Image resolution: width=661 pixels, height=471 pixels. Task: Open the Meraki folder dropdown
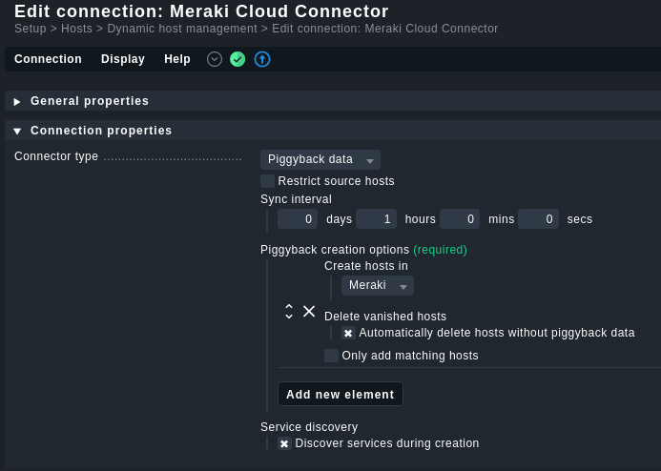click(378, 286)
